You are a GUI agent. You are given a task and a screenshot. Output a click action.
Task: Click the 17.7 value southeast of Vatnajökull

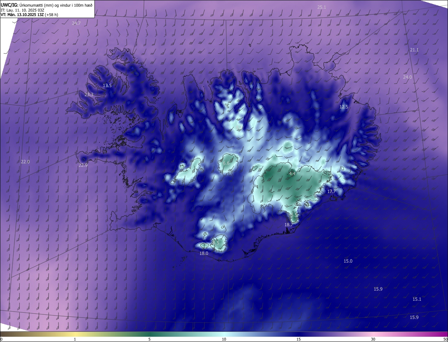click(331, 191)
